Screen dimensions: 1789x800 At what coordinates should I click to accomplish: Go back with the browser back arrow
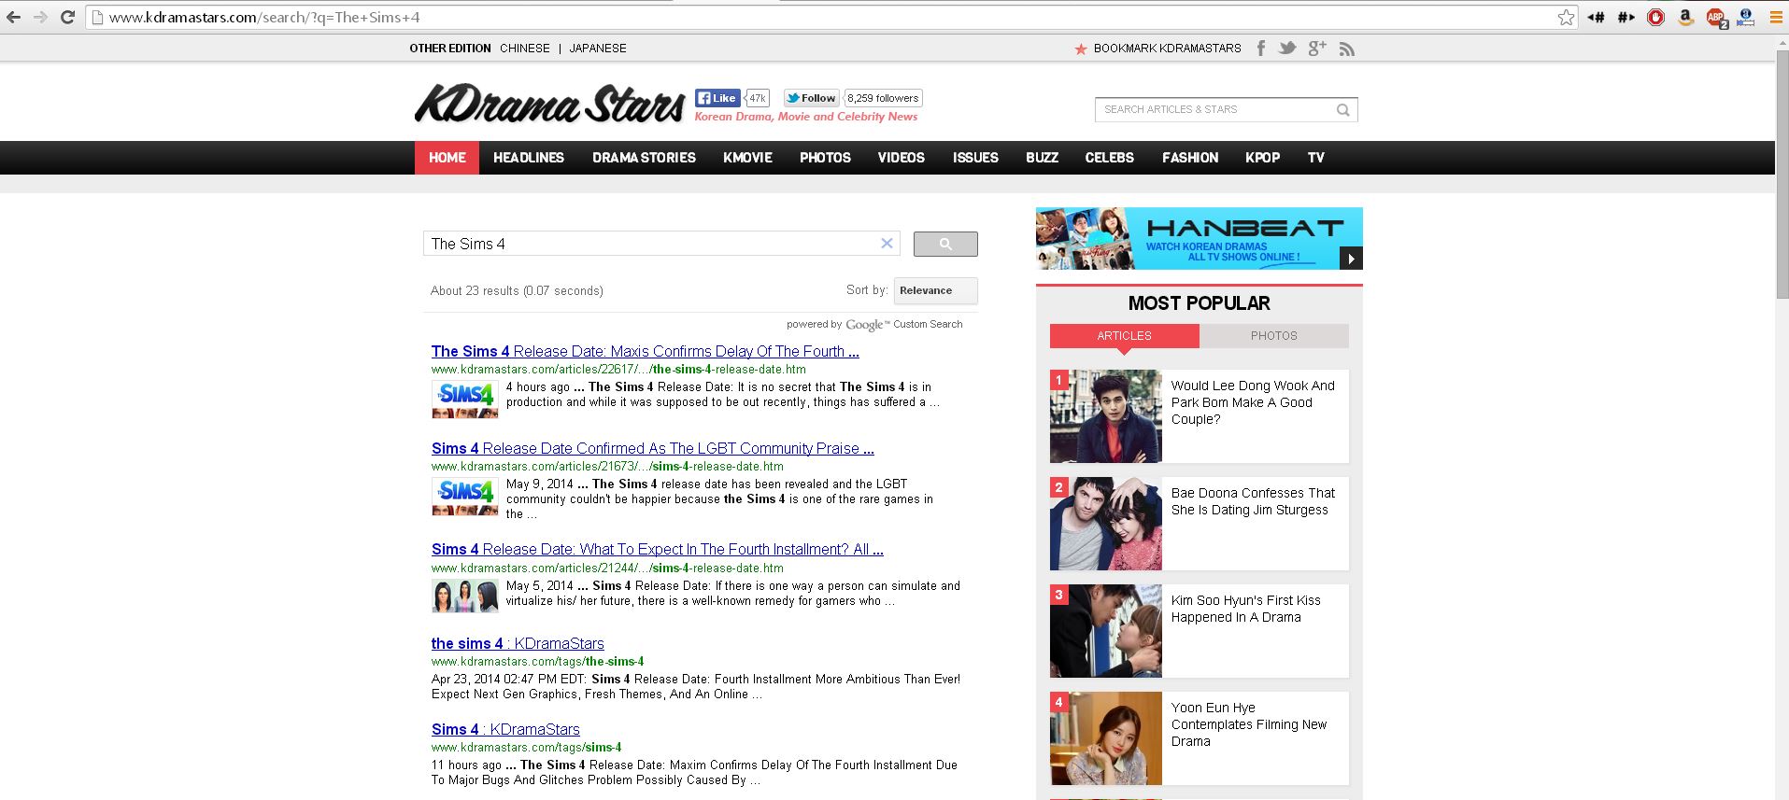click(13, 18)
